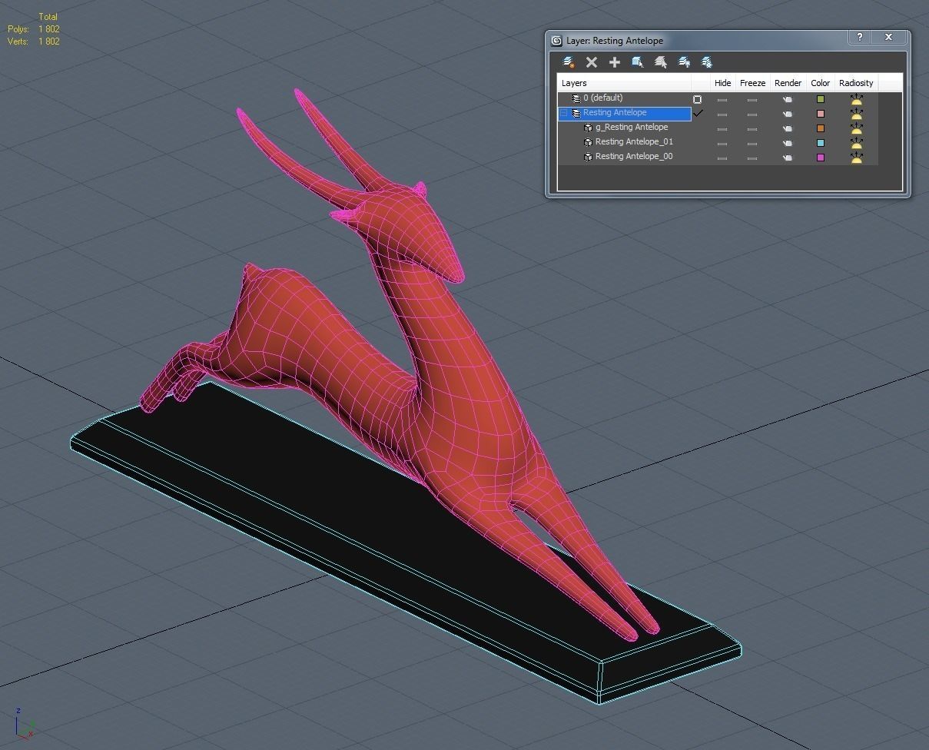Image resolution: width=929 pixels, height=750 pixels.
Task: Click the object cube icon of Resting Antelope_01
Action: pos(588,142)
